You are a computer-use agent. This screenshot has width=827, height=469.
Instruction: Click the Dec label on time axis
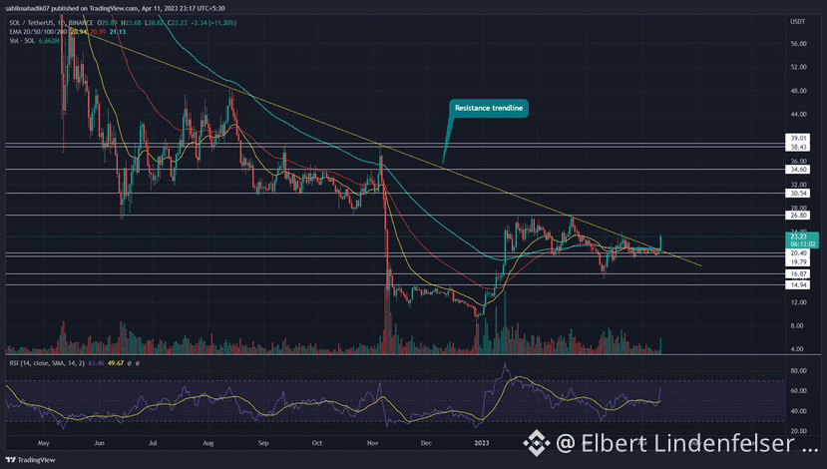[x=426, y=443]
